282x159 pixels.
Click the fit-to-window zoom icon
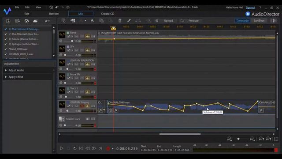[x=276, y=139]
